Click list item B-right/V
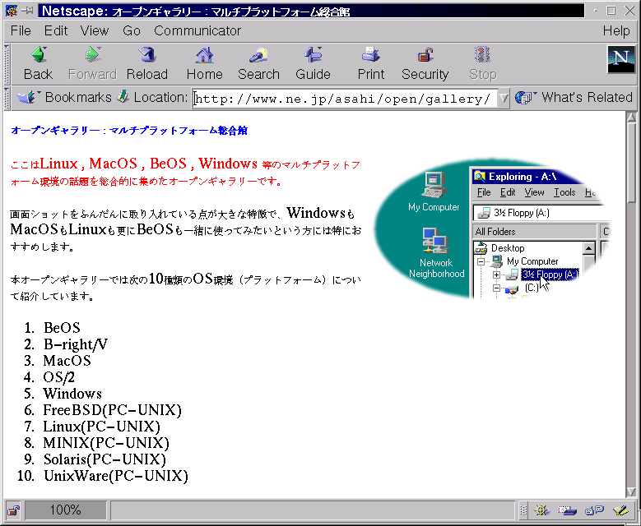Image resolution: width=641 pixels, height=526 pixels. [76, 344]
